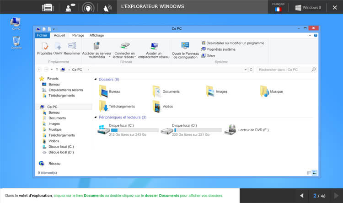Click the person with speech bubble icon

70,8
